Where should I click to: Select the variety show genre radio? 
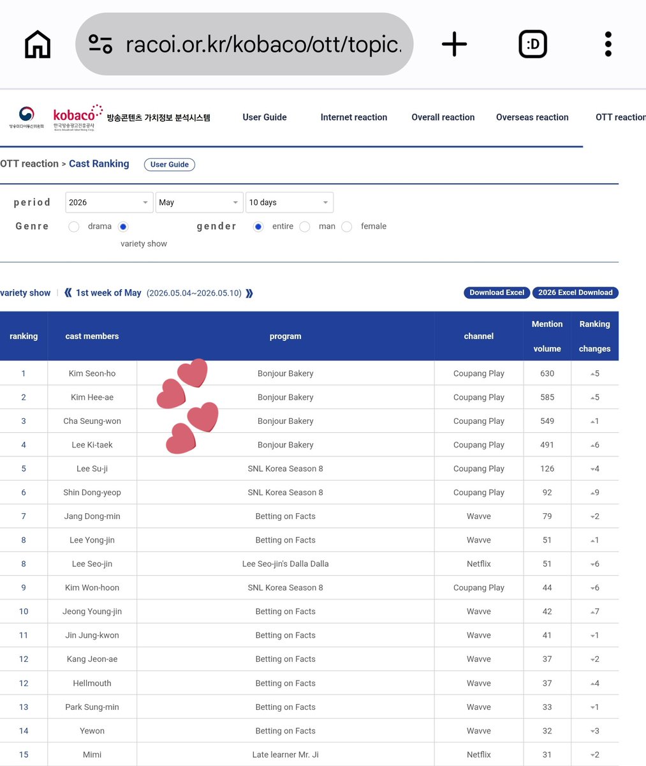pyautogui.click(x=123, y=227)
